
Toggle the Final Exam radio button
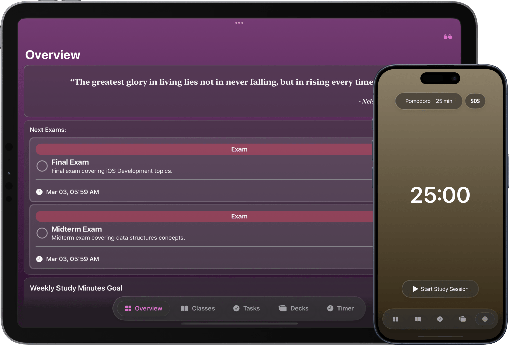point(41,166)
